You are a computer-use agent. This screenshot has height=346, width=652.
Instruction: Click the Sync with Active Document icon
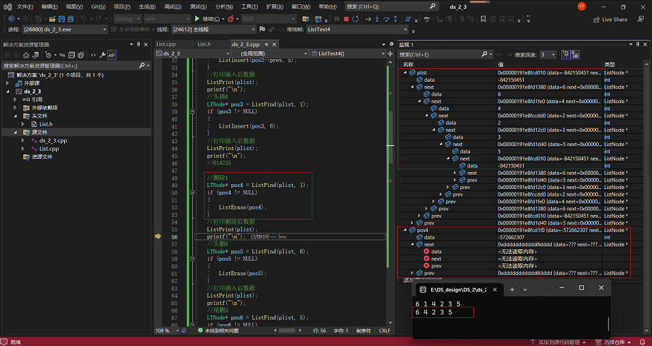tap(62, 55)
